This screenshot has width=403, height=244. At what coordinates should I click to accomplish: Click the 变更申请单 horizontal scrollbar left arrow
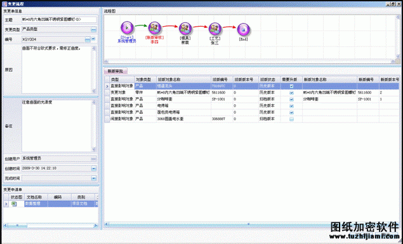[x=6, y=226]
